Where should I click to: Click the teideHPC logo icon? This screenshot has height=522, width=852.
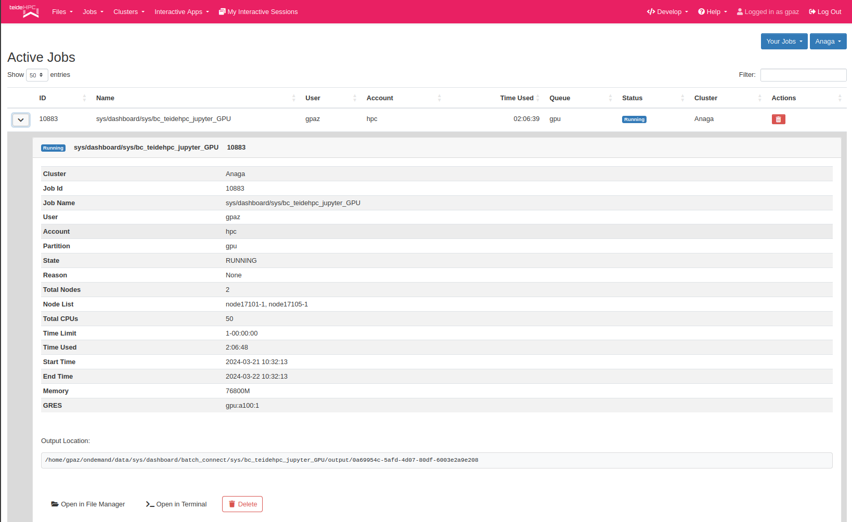[x=24, y=11]
